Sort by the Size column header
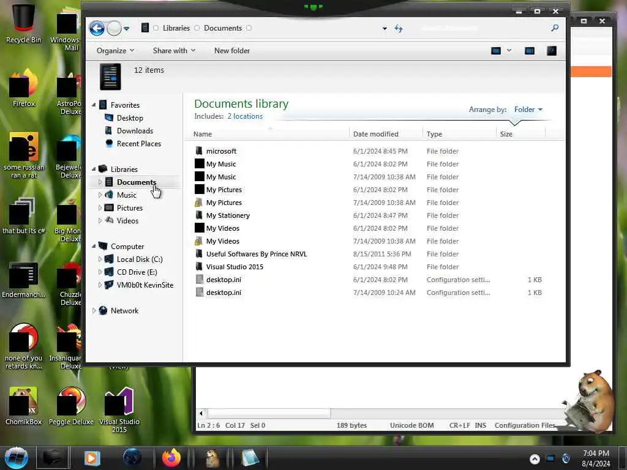The image size is (627, 470). 520,134
